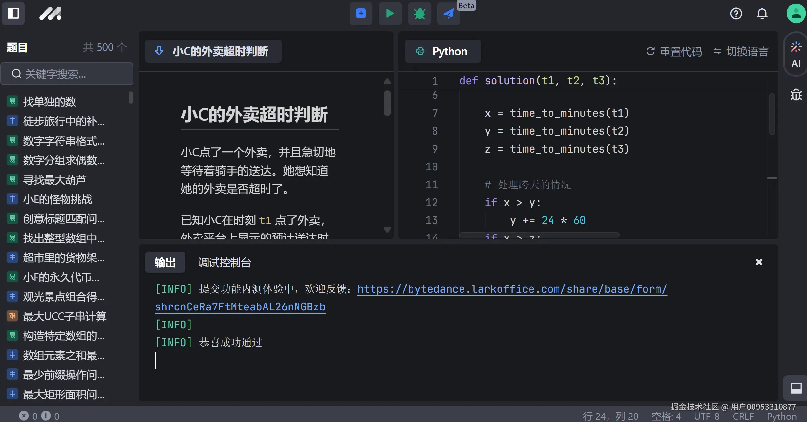807x422 pixels.
Task: Open problem 最大UCC子串计算
Action: click(x=64, y=316)
